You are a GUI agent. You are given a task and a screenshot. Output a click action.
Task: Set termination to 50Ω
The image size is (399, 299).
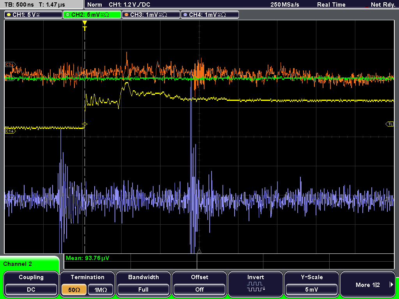(x=74, y=290)
